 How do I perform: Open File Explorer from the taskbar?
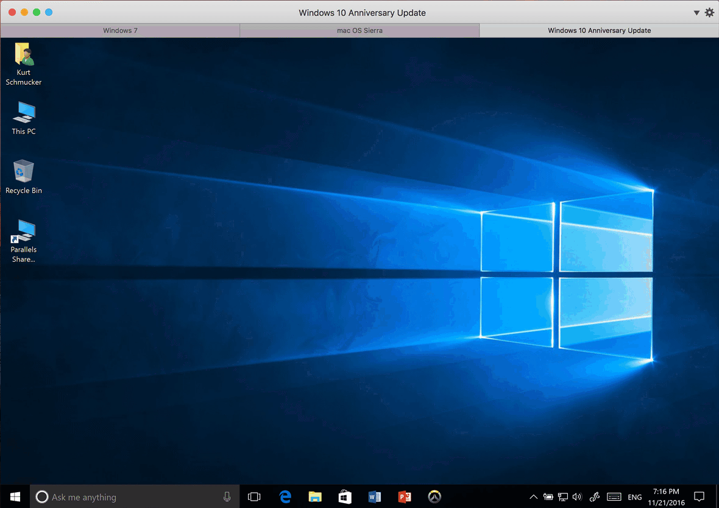pos(315,497)
